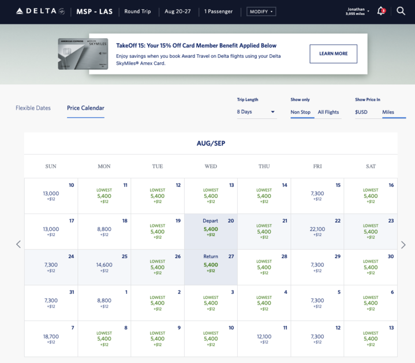415x363 pixels.
Task: Select August 21 lowest fare cell
Action: click(264, 231)
